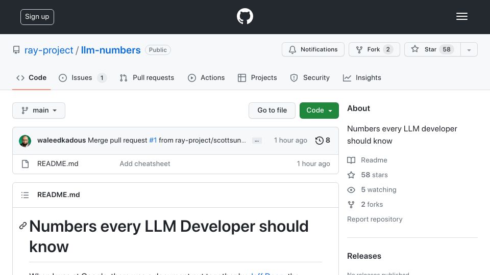Open the Security tab
The height and width of the screenshot is (275, 490).
tap(310, 77)
